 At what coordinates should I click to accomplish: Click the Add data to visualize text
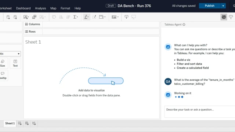[91, 91]
